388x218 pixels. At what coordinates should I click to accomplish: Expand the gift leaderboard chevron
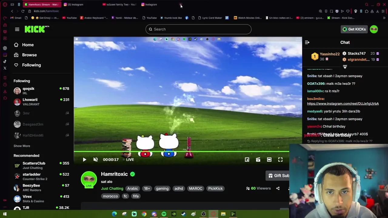tap(345, 67)
